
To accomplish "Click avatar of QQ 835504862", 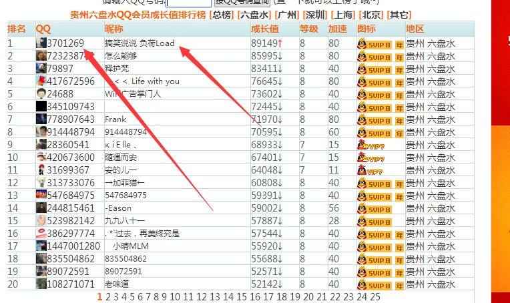I will coord(41,258).
